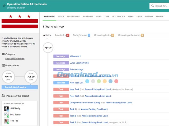Click the People on this project icon
This screenshot has width=169, height=126.
(x=3, y=96)
